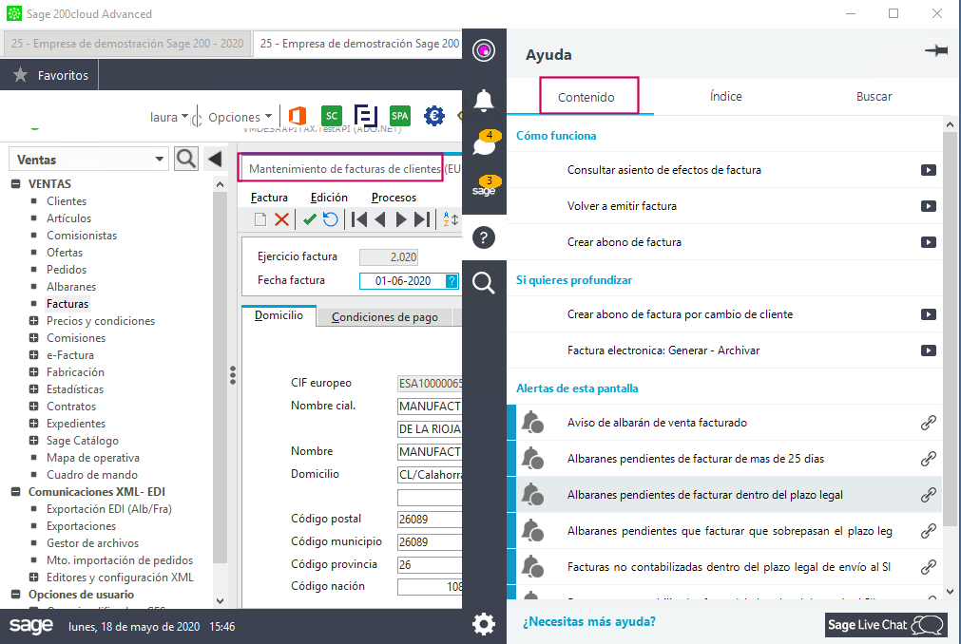The image size is (961, 644).
Task: Open the notifications bell in sidebar
Action: pyautogui.click(x=484, y=101)
